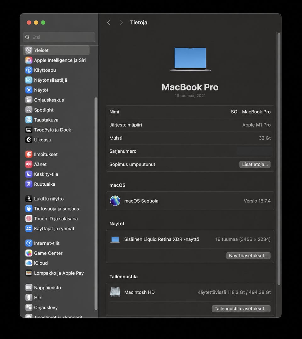Select Internet-tilit at-sign icon

coord(29,243)
